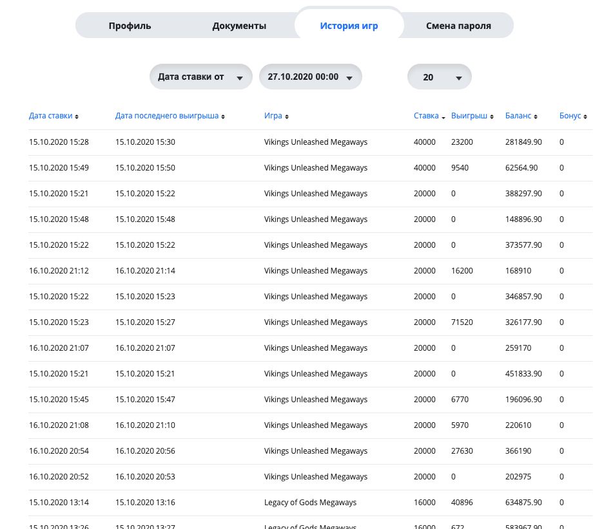This screenshot has height=529, width=604.
Task: Expand the 27.10.2020 00:00 date dropdown
Action: [311, 77]
